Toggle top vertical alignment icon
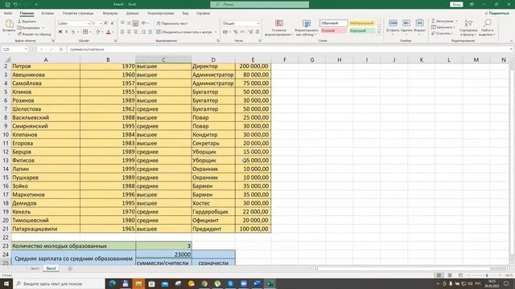Image resolution: width=515 pixels, height=289 pixels. [122, 23]
